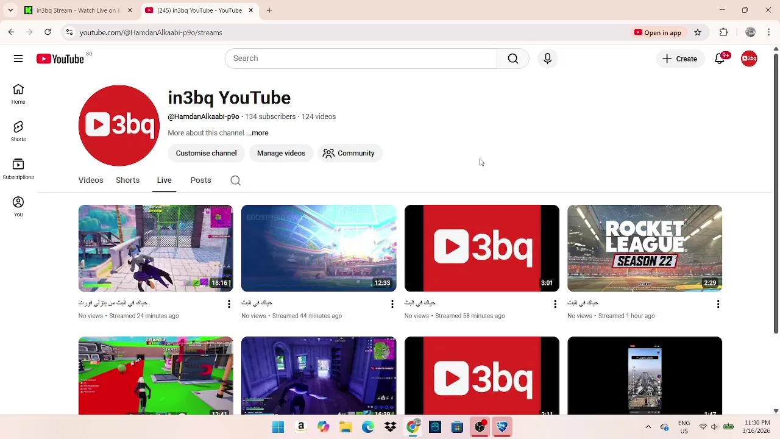Show hidden system tray icons
This screenshot has height=439, width=780.
tap(648, 427)
